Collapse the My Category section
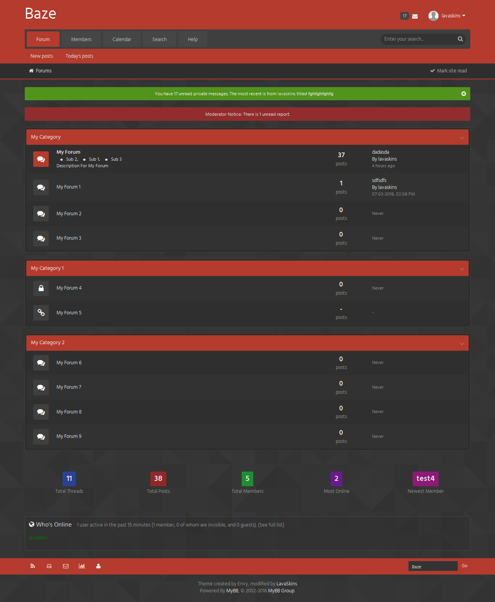 [462, 138]
